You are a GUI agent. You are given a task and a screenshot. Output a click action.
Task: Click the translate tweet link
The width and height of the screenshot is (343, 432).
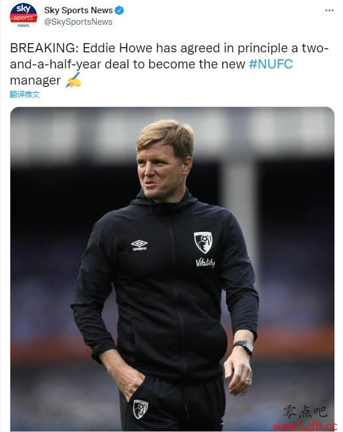pos(25,94)
